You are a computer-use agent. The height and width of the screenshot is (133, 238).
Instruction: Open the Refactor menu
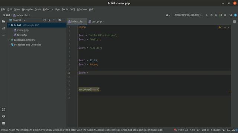pos(48,9)
